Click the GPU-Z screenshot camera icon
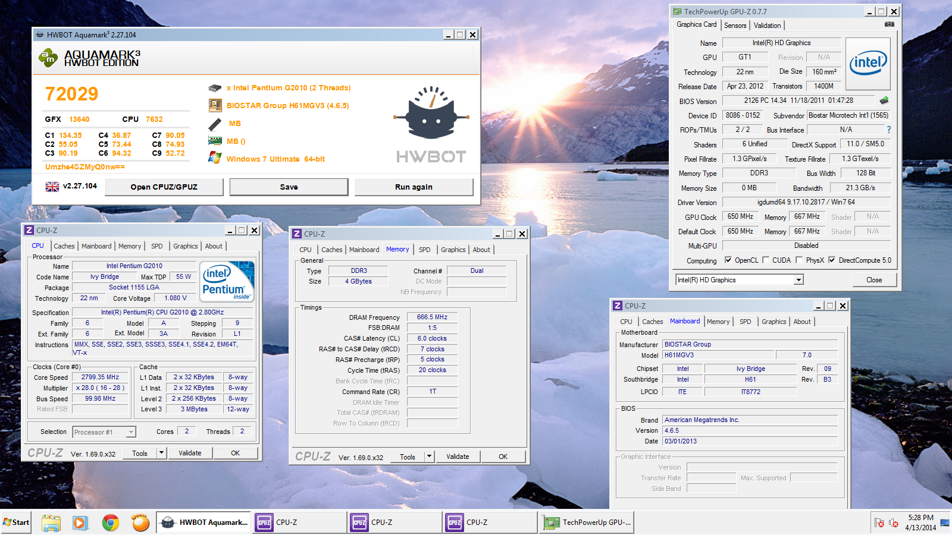 click(x=889, y=24)
